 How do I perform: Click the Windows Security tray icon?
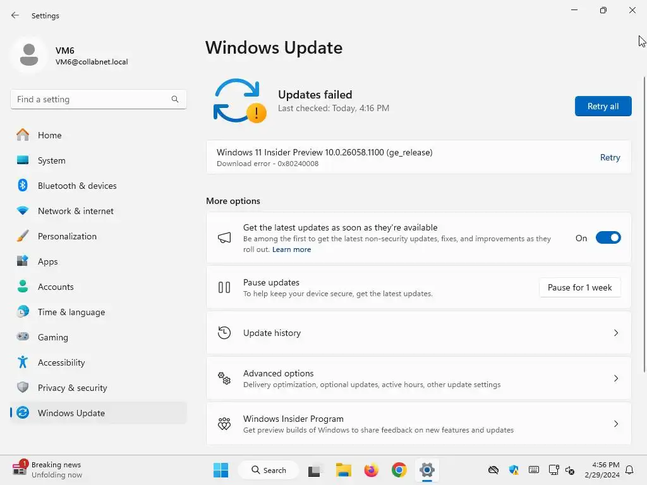[x=514, y=470]
